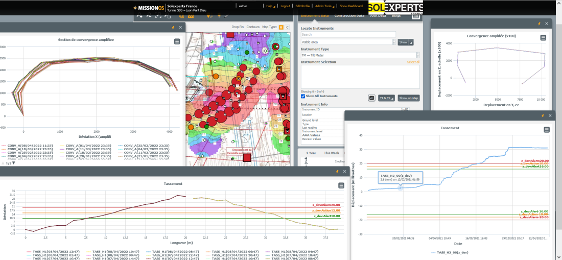The image size is (562, 260).
Task: Click the z_dev:Action15.00 label in bottom Tassement chart
Action: coord(326,210)
